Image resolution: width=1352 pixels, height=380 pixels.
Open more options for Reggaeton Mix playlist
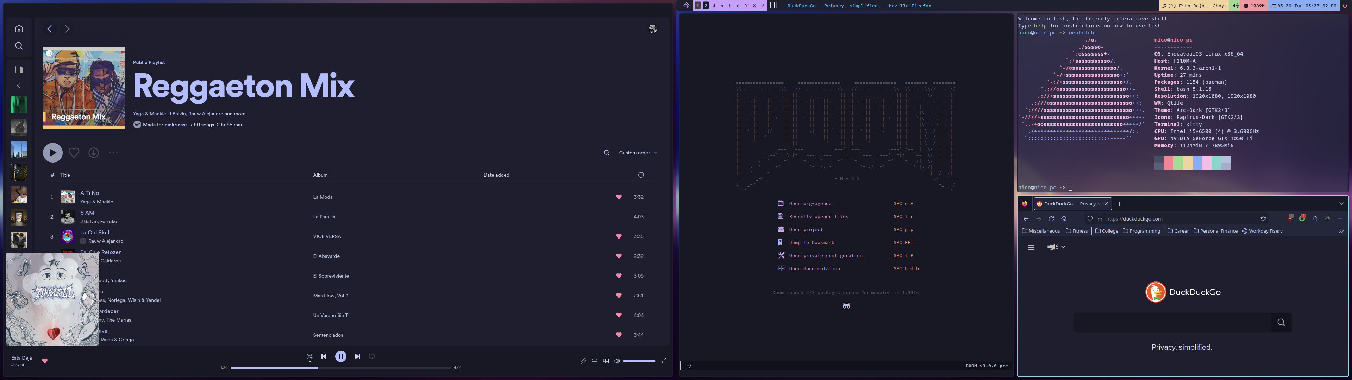113,153
